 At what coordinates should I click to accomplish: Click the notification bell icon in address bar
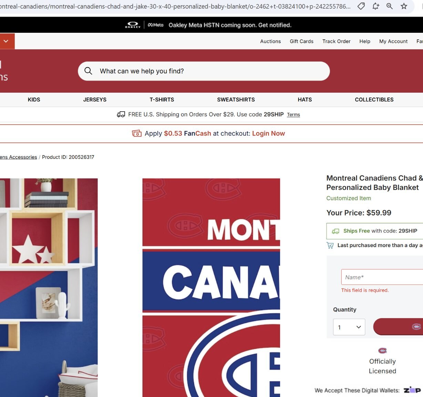pyautogui.click(x=375, y=6)
